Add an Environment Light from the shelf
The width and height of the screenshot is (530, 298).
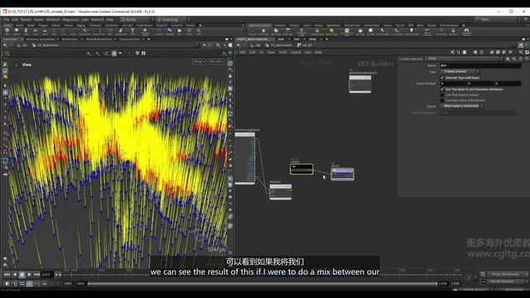(x=347, y=31)
